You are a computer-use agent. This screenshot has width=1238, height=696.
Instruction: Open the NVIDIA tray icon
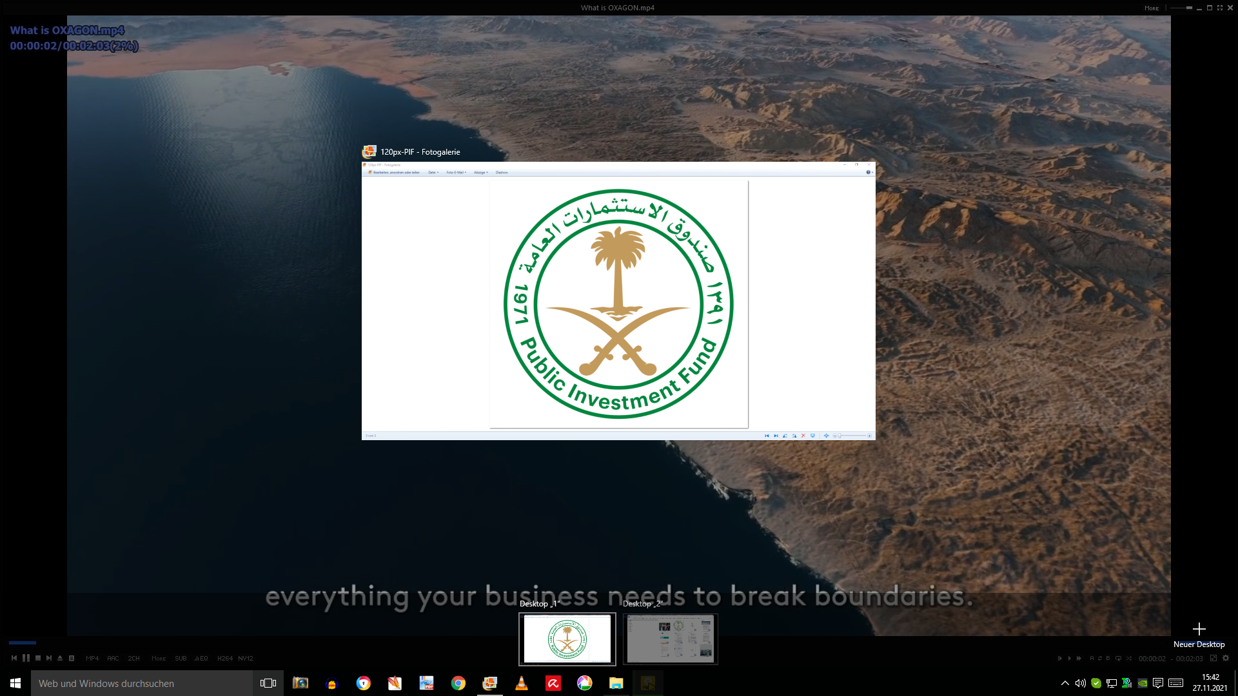click(1143, 683)
